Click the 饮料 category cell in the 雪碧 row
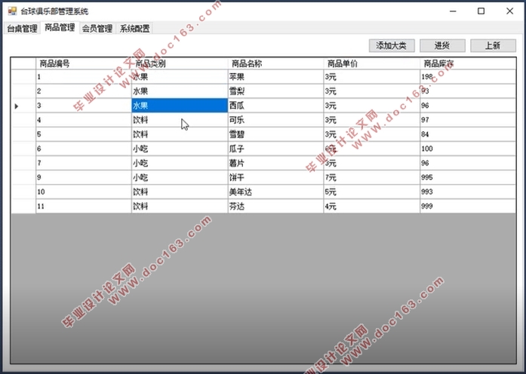 tap(180, 134)
